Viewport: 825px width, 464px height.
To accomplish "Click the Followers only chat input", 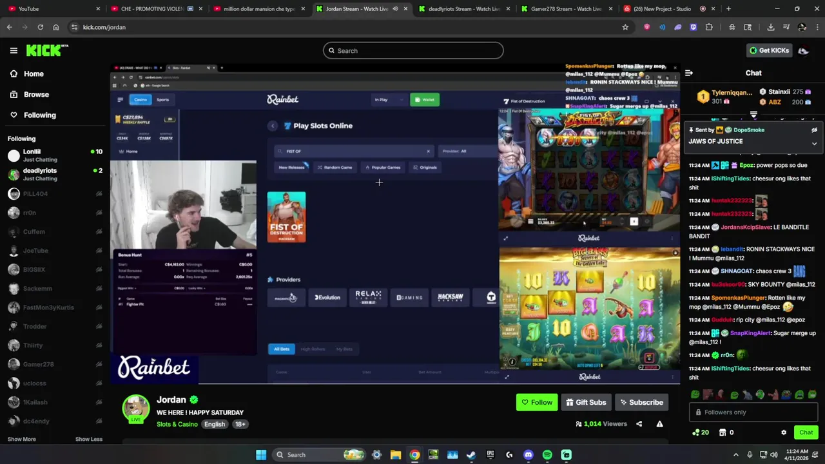I will [753, 412].
